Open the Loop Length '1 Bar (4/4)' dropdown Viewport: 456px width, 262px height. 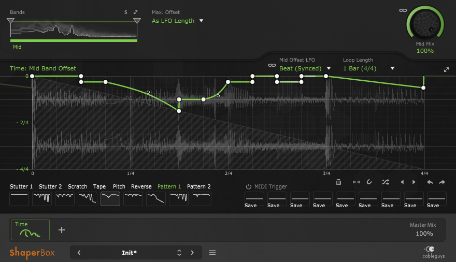368,68
